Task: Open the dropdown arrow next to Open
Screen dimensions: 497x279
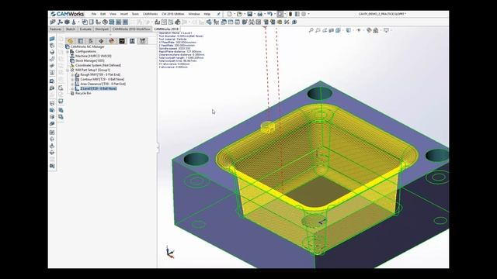Action: [245, 14]
